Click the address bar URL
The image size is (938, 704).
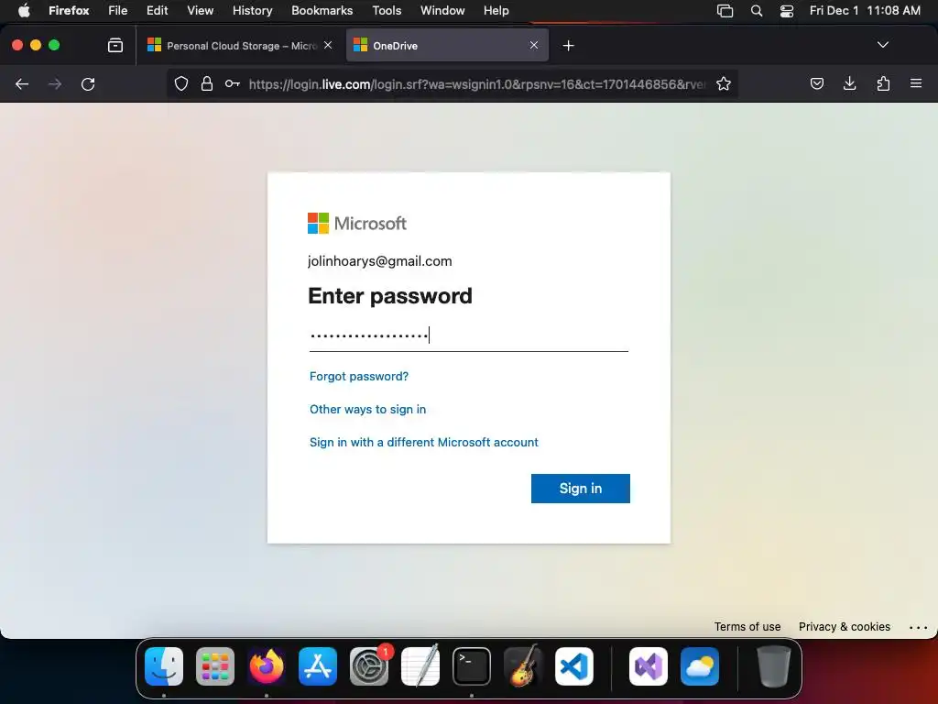pyautogui.click(x=476, y=84)
